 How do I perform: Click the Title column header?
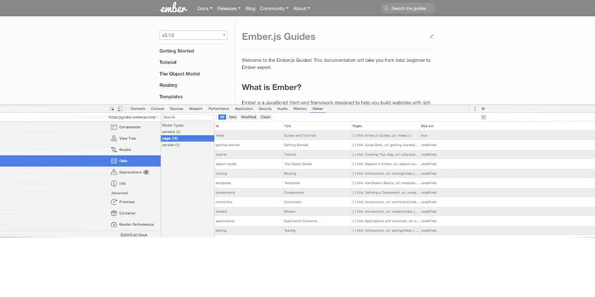point(317,126)
